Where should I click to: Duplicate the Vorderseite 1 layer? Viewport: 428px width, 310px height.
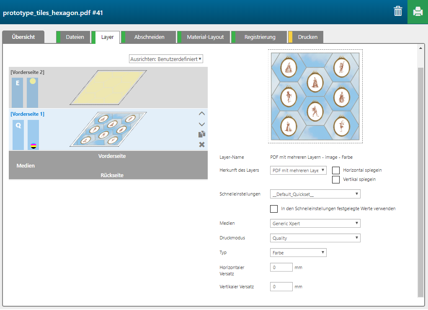click(201, 134)
